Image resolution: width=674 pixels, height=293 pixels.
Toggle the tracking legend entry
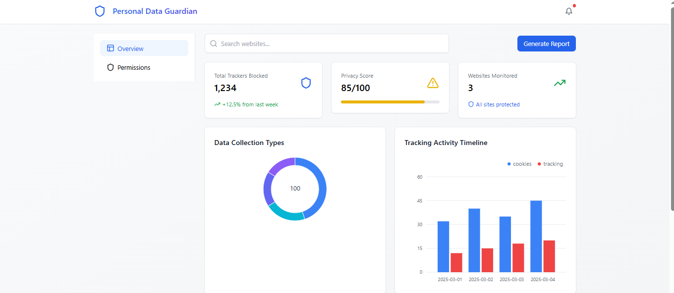(550, 164)
